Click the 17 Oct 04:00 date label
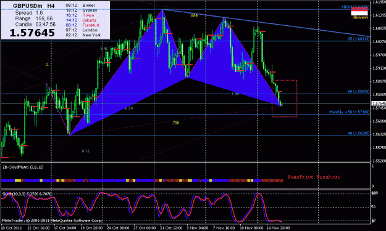Image resolution: width=386 pixels, height=231 pixels. (65, 228)
